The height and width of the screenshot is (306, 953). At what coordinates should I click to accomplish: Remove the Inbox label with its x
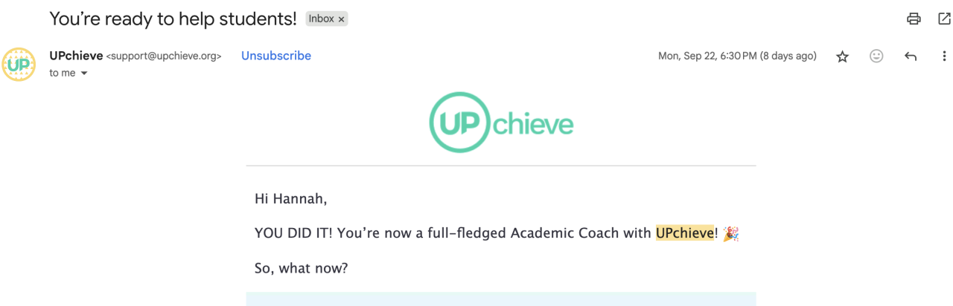click(342, 19)
